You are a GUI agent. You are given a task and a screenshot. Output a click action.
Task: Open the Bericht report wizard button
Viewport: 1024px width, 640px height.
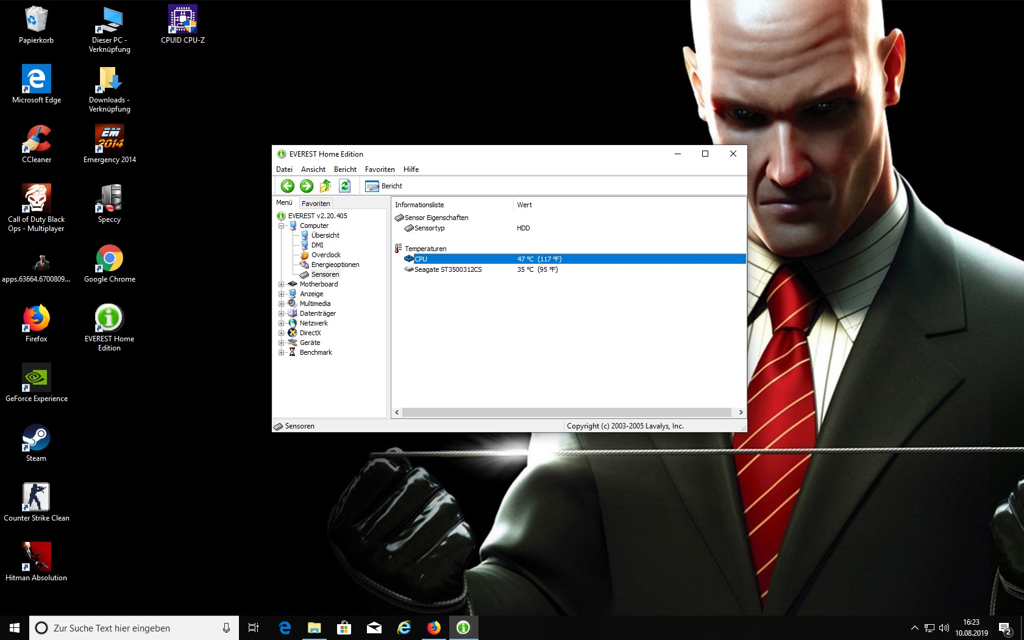click(x=384, y=186)
